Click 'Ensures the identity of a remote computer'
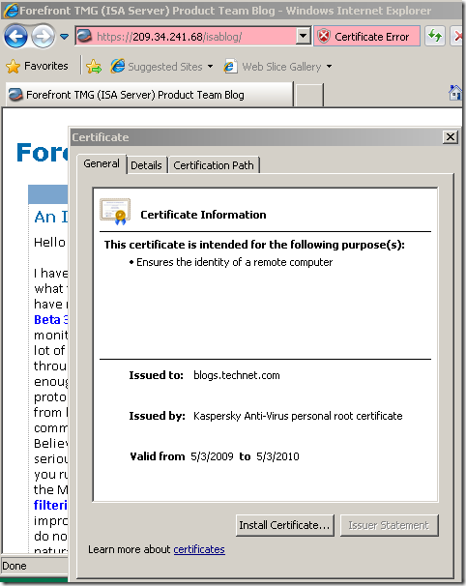 click(234, 262)
